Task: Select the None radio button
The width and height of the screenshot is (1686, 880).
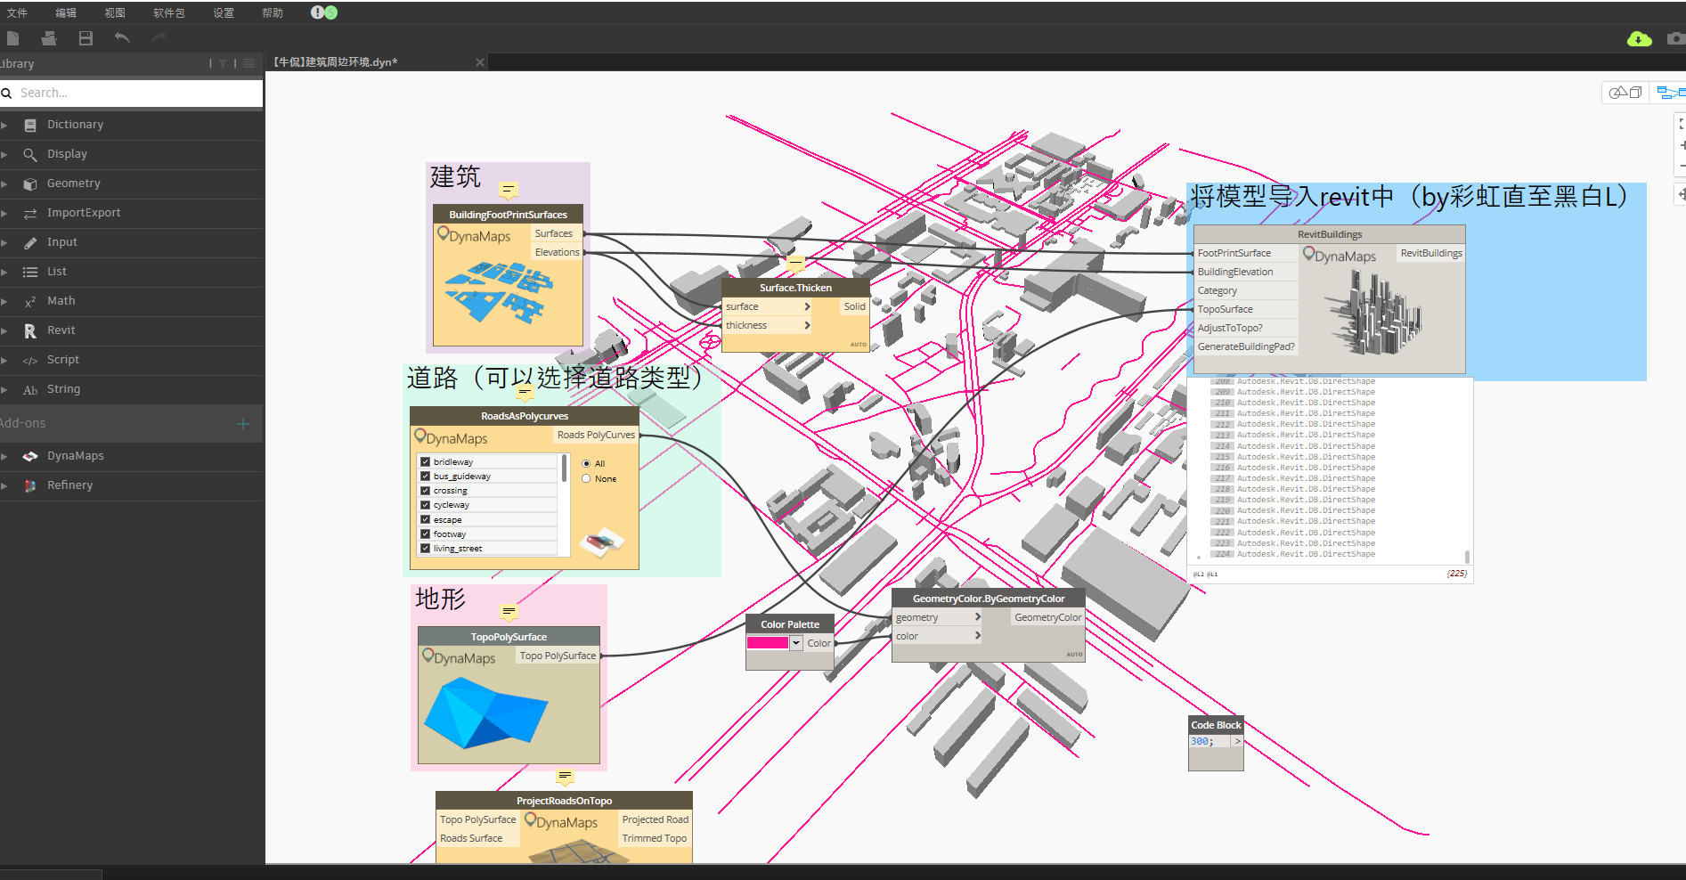Action: point(586,479)
